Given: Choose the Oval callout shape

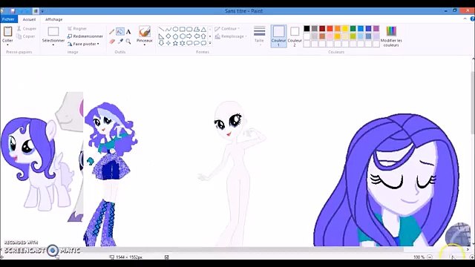Looking at the screenshot, I should click(x=196, y=43).
